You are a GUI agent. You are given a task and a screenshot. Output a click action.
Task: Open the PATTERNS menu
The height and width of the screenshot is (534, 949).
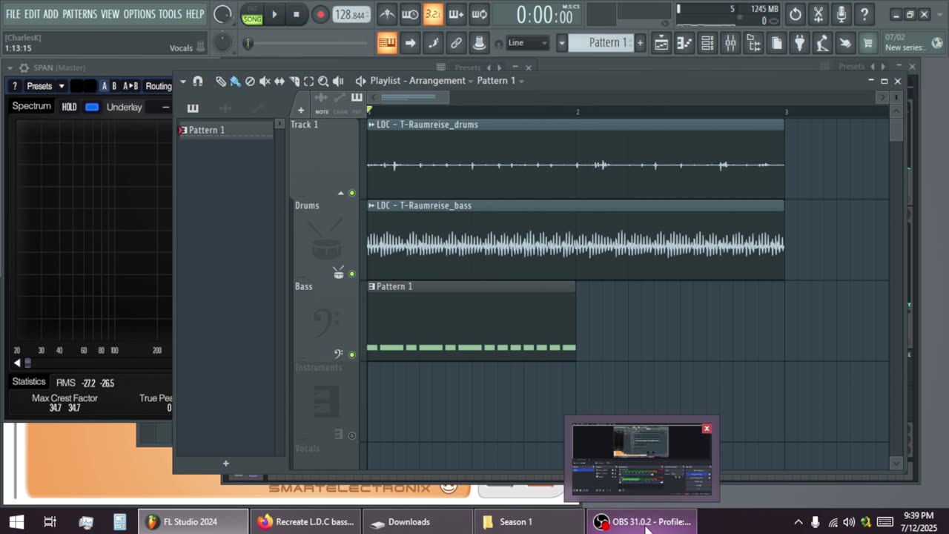(79, 14)
